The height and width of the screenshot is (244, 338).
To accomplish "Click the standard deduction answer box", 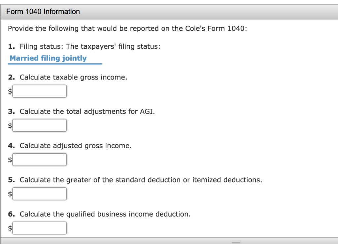I will tap(40, 194).
